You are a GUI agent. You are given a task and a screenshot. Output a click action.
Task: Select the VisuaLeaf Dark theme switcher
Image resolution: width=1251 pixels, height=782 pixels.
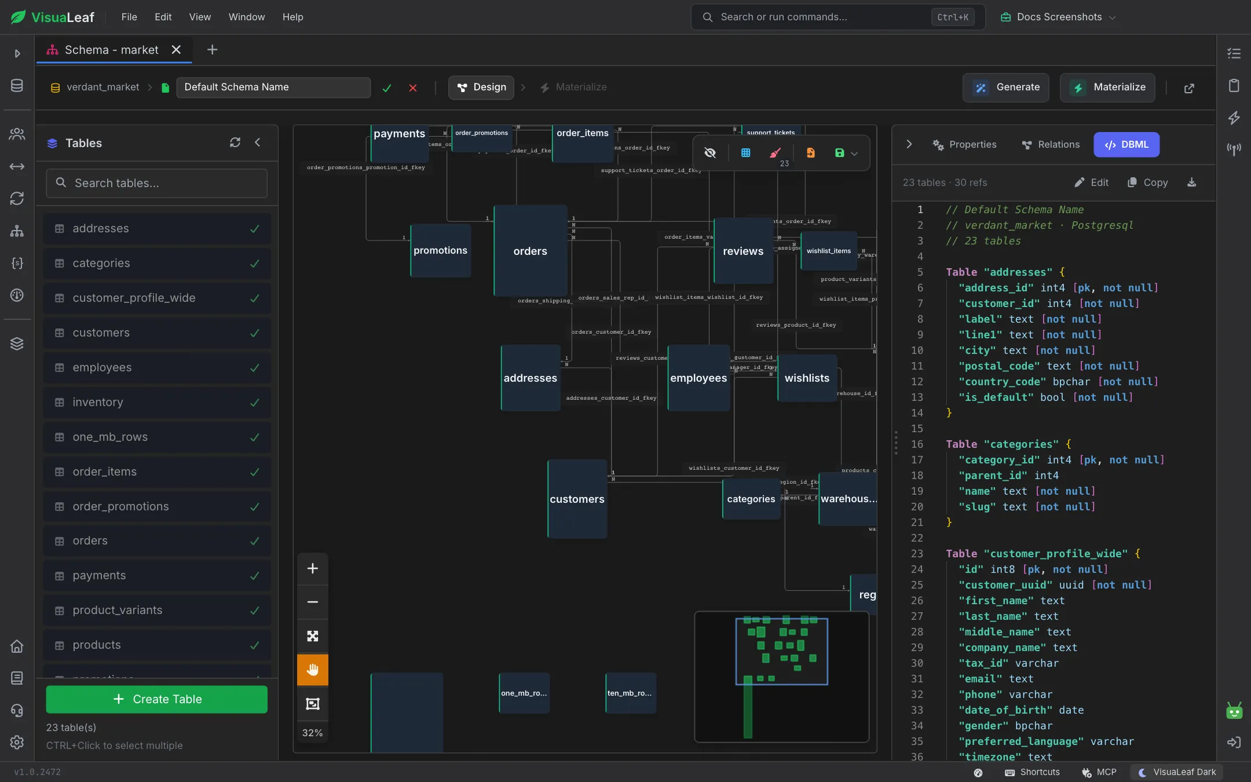point(1177,772)
